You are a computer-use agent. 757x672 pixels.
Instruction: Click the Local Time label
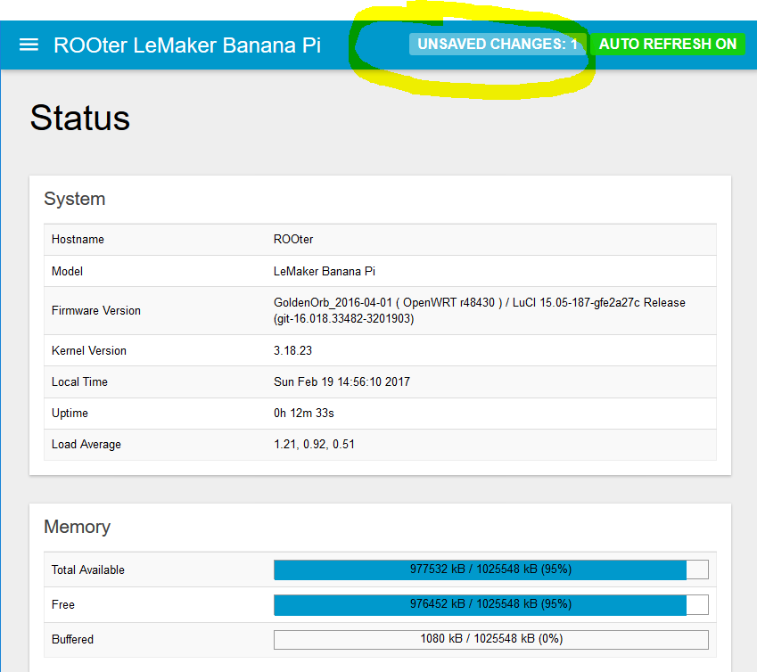point(79,382)
